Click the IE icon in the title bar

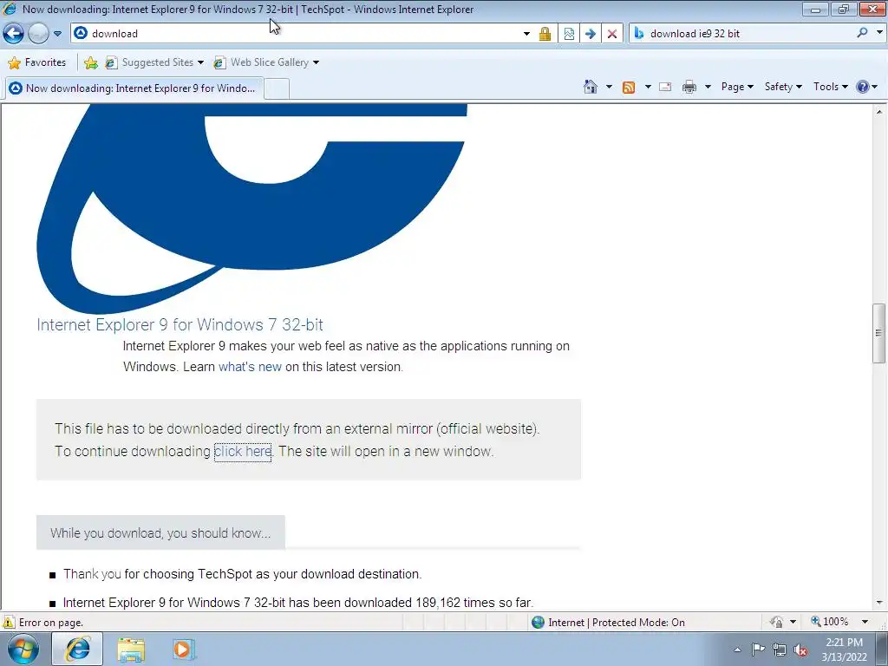tap(10, 9)
